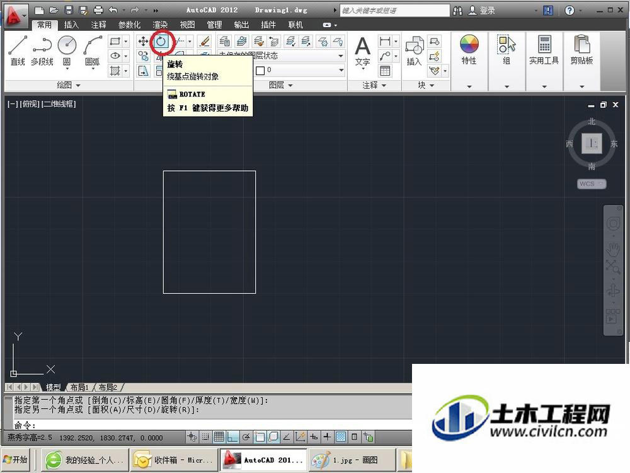Viewport: 630px width, 473px height.
Task: Click the keyword search input field
Action: coord(394,11)
